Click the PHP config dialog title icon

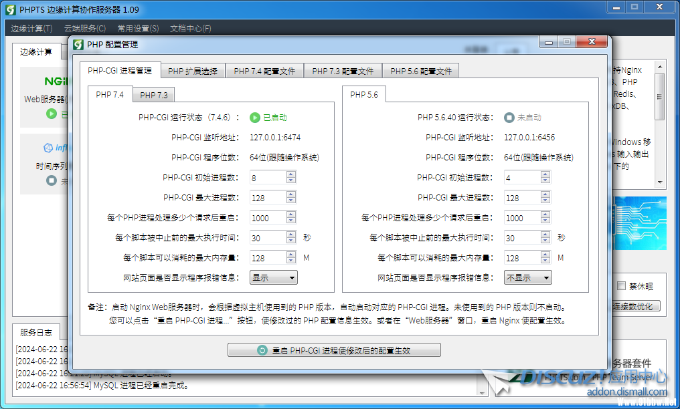(78, 44)
